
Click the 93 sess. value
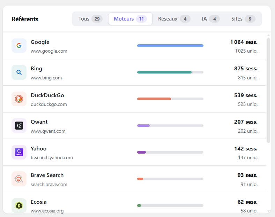[247, 175]
